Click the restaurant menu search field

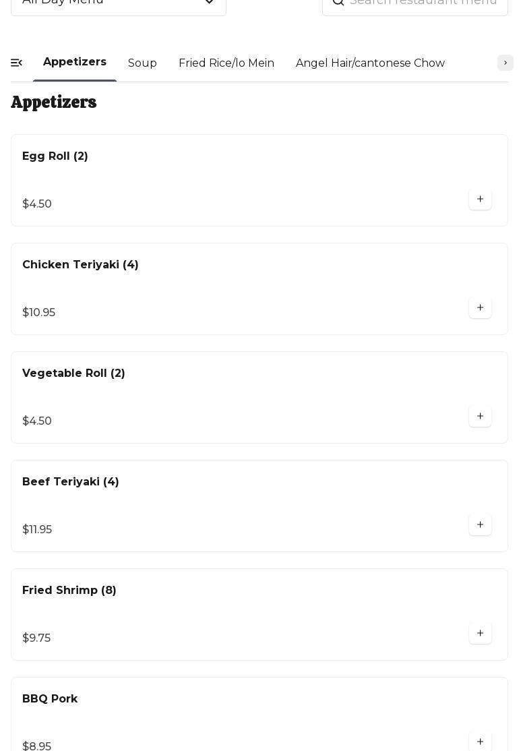pyautogui.click(x=425, y=3)
